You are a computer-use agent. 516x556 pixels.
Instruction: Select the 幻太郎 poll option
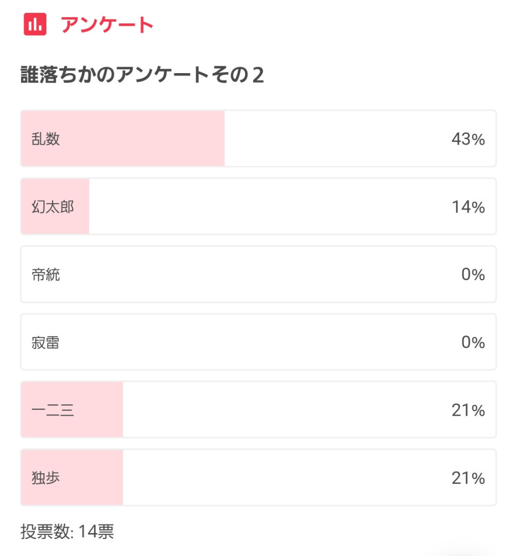pyautogui.click(x=259, y=206)
